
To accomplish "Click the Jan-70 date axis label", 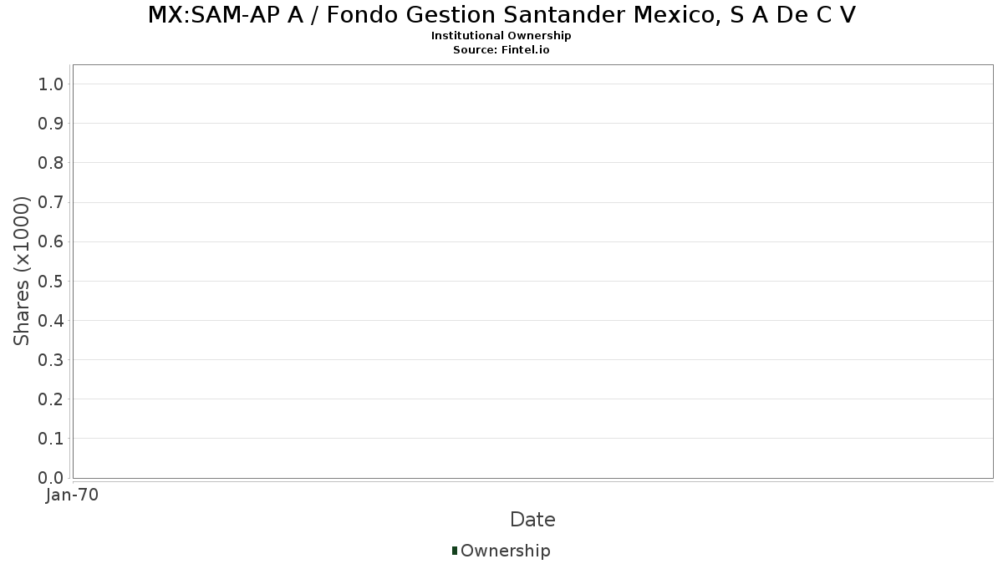I will point(73,495).
